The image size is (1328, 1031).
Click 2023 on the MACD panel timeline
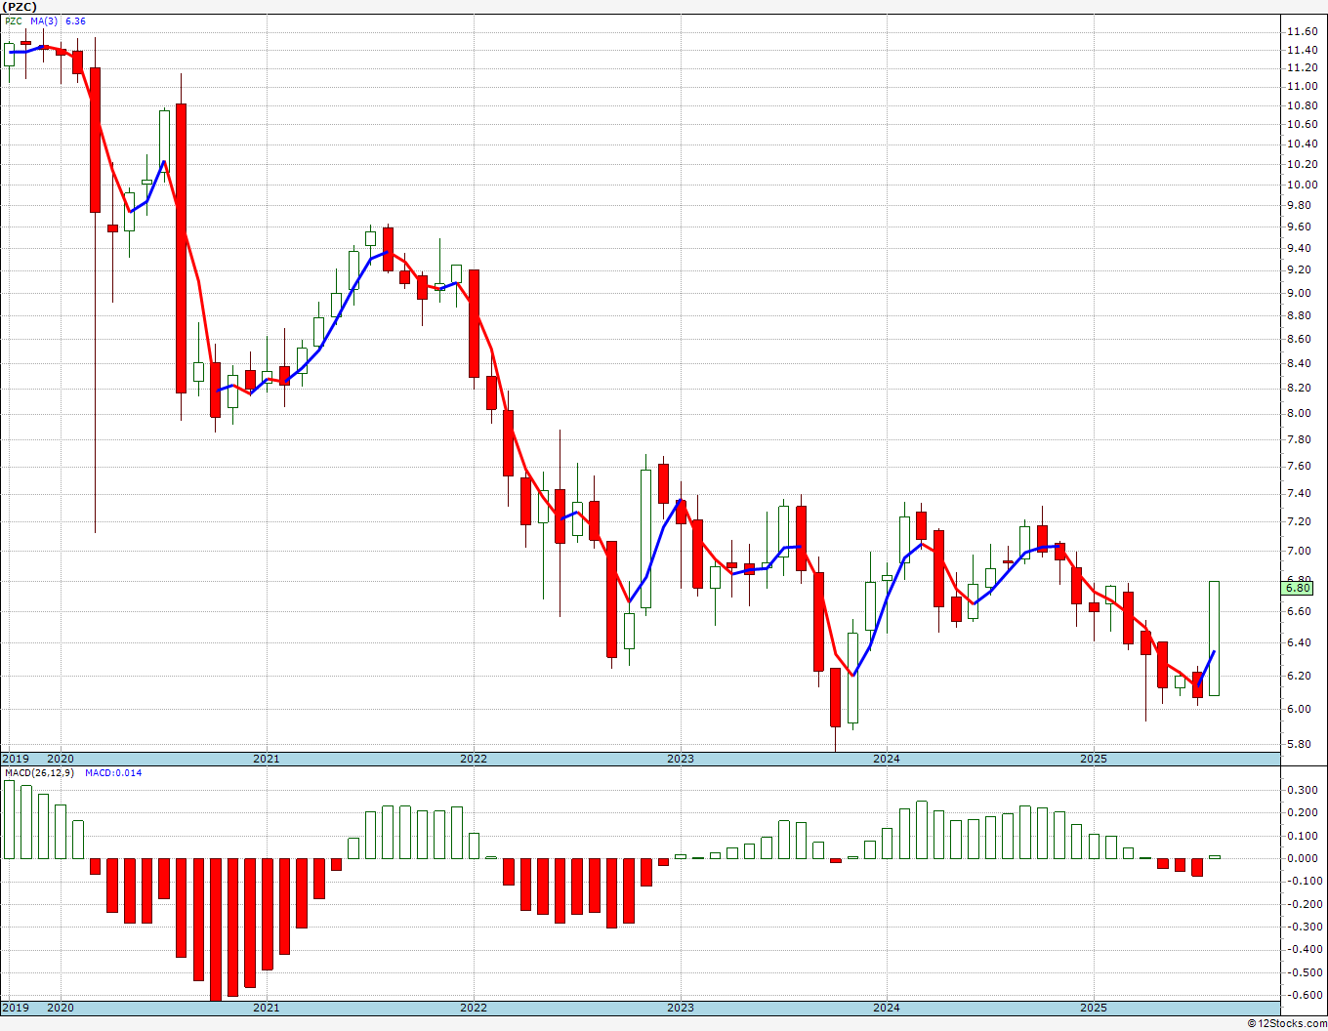[681, 1009]
